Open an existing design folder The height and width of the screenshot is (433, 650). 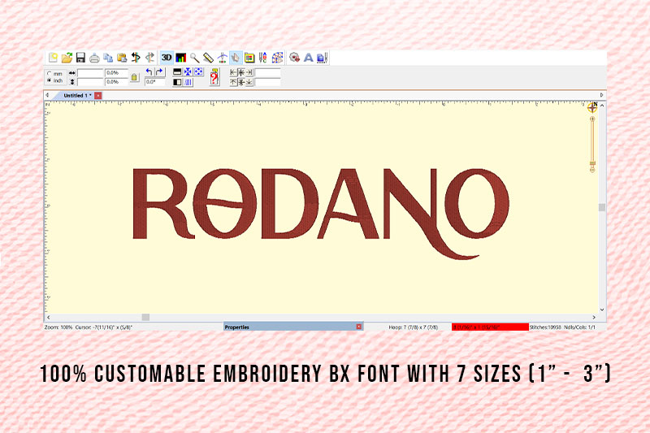click(x=67, y=58)
